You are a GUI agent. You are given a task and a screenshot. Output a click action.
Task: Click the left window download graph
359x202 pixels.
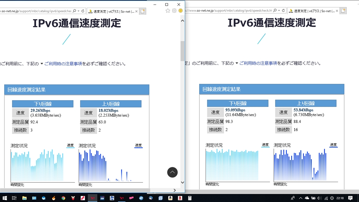(43, 166)
